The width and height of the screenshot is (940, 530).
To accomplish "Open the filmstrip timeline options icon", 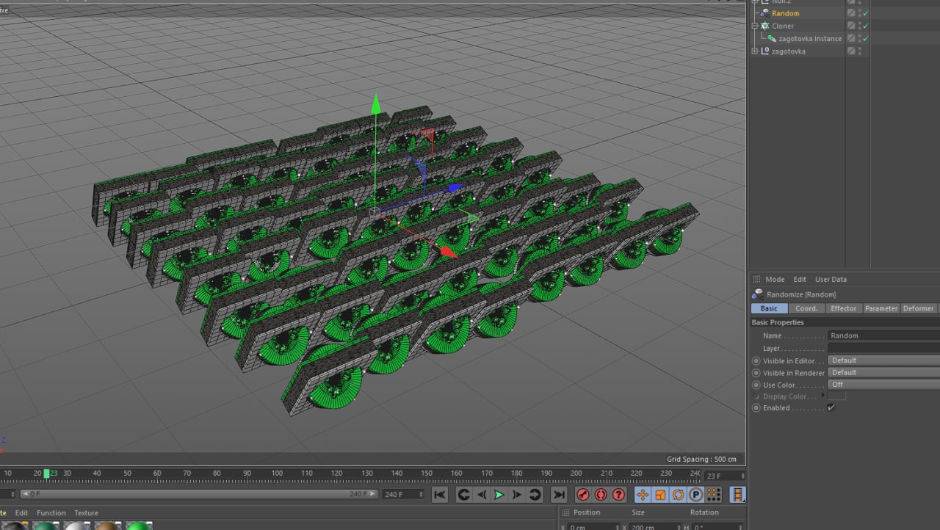I will [737, 495].
